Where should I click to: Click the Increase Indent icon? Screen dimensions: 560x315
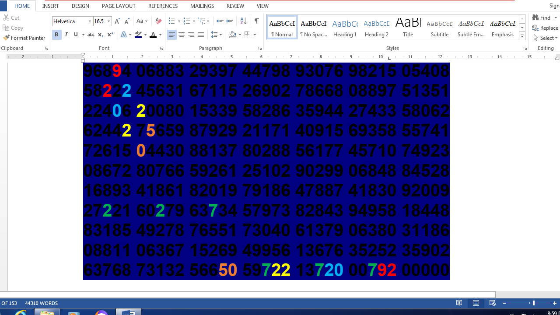pos(230,21)
